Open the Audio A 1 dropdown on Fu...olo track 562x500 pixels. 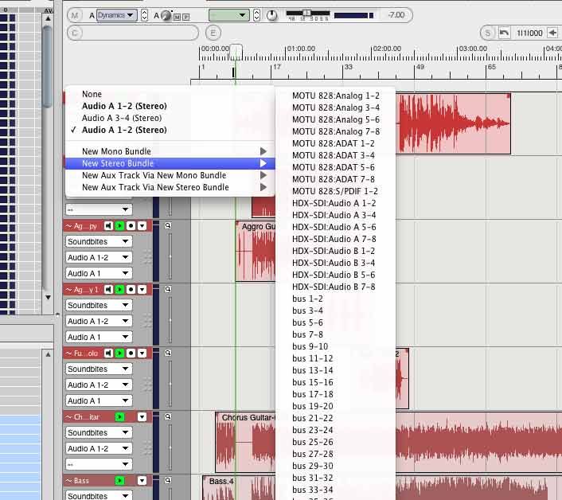tap(99, 400)
